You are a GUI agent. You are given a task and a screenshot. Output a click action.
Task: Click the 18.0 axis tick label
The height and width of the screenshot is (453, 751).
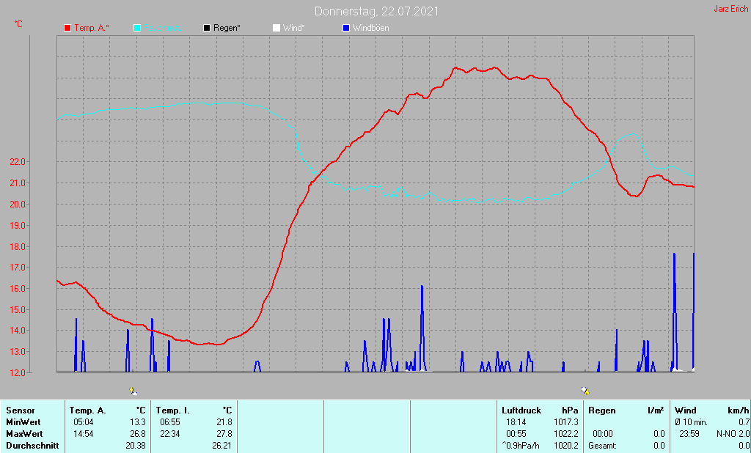pos(18,246)
